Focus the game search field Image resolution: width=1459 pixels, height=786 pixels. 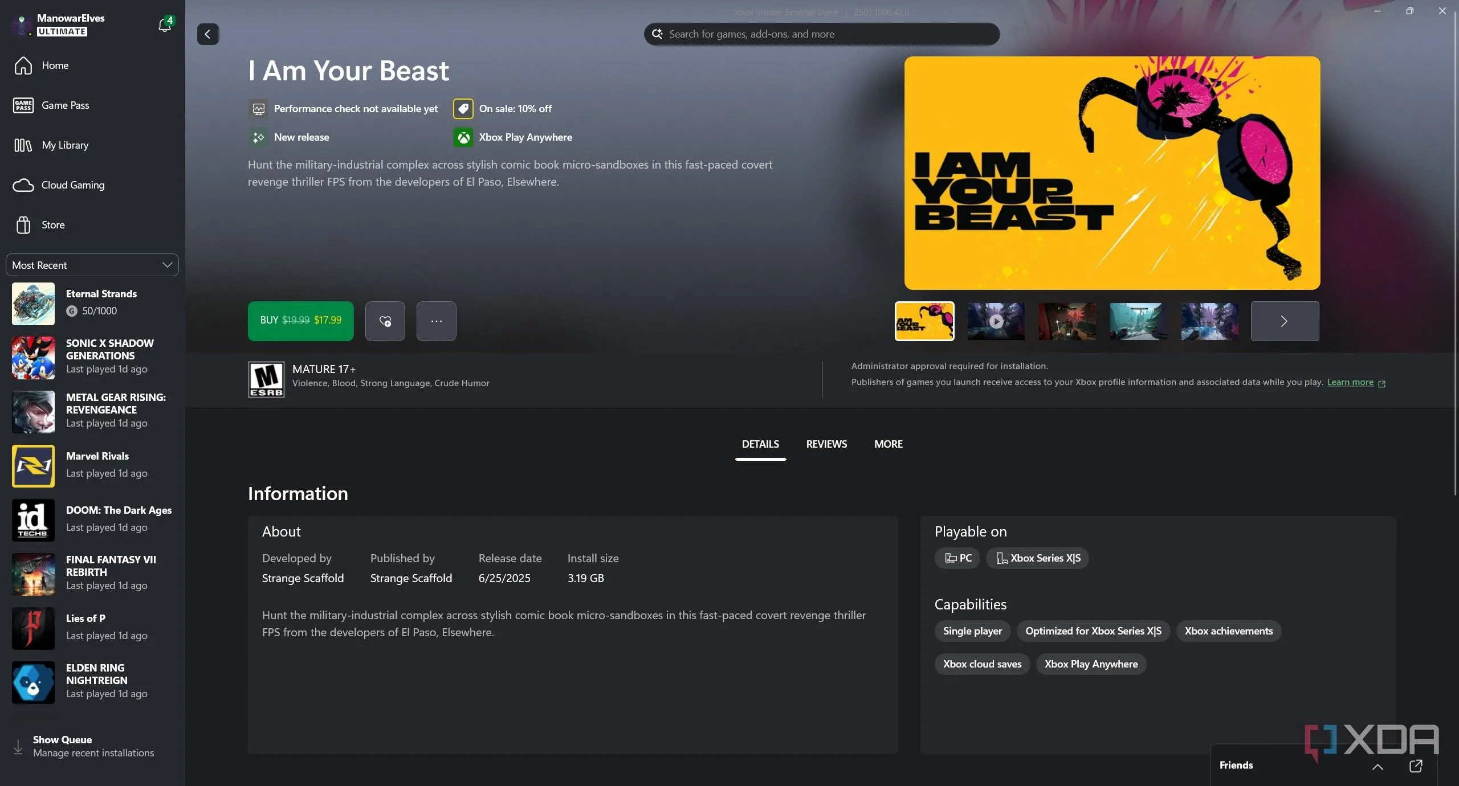pyautogui.click(x=822, y=34)
